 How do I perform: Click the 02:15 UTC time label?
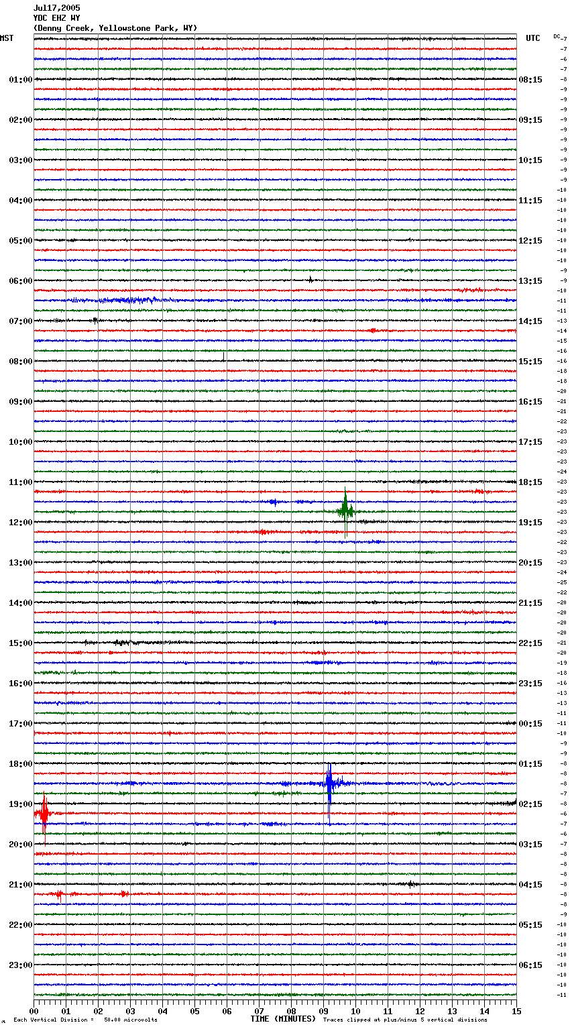pyautogui.click(x=530, y=804)
